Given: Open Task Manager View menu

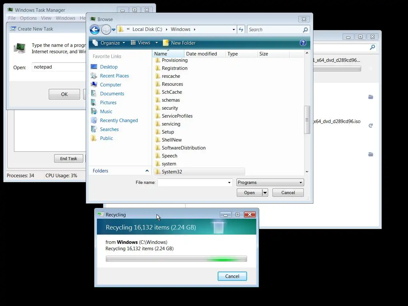Looking at the screenshot, I should 46,18.
